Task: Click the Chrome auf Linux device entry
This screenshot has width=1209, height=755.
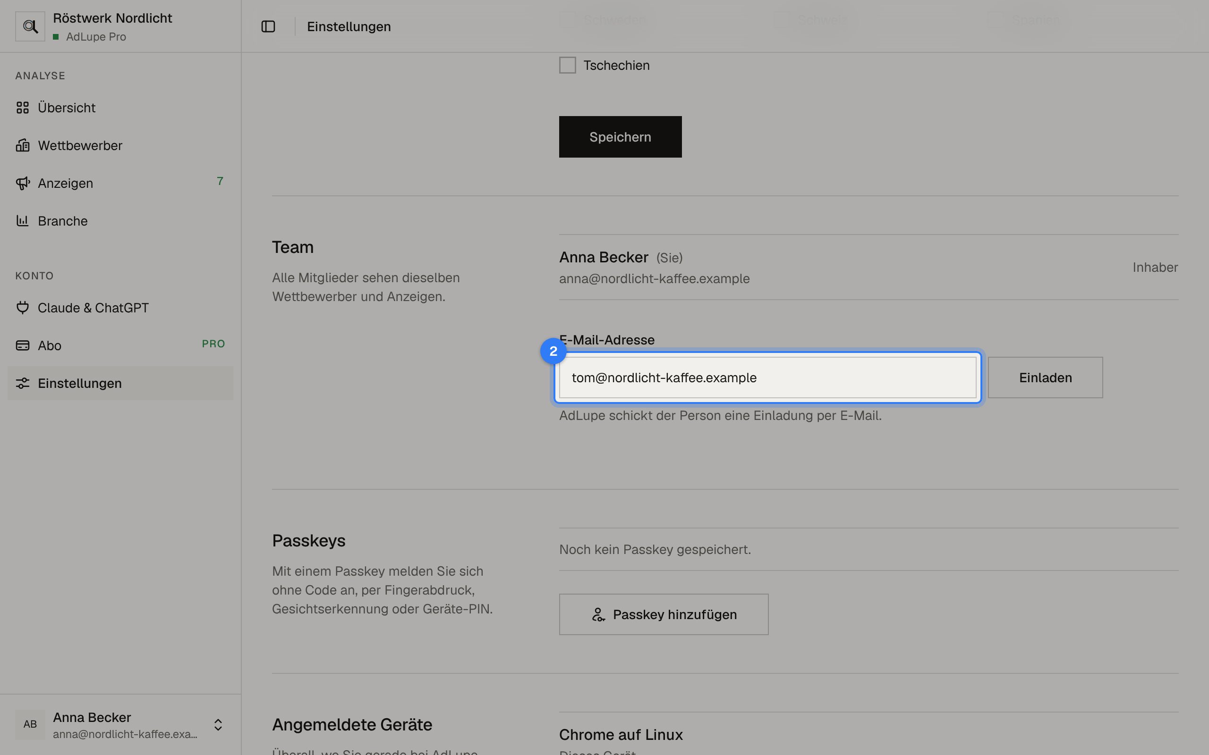Action: click(621, 735)
